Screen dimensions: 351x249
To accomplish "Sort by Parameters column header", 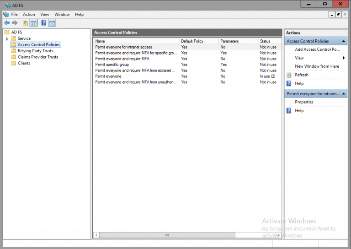I will click(238, 41).
